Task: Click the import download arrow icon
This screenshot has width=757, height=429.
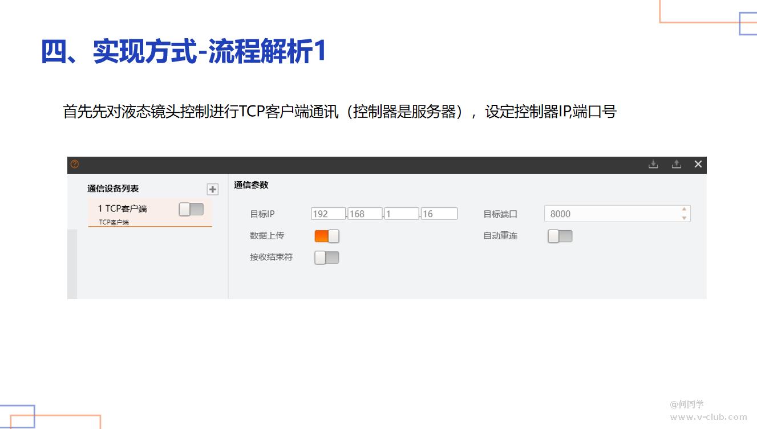Action: [x=653, y=165]
